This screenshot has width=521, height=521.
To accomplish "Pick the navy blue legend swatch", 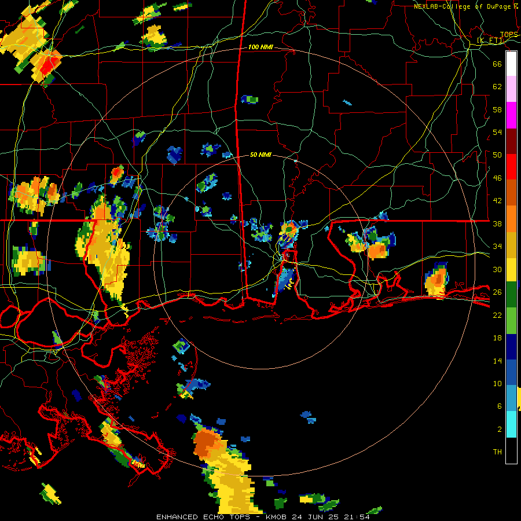I will pyautogui.click(x=511, y=347).
